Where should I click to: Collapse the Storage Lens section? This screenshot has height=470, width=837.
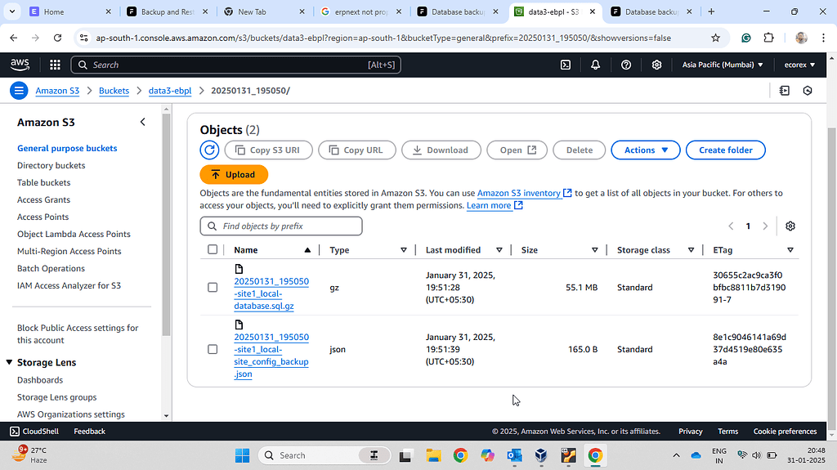tap(9, 362)
